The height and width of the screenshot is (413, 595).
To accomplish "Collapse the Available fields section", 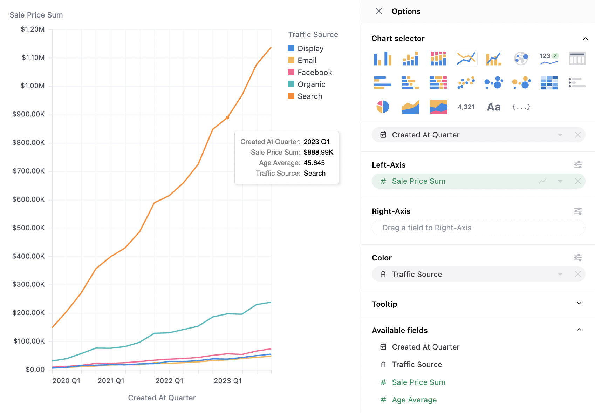I will pyautogui.click(x=579, y=330).
